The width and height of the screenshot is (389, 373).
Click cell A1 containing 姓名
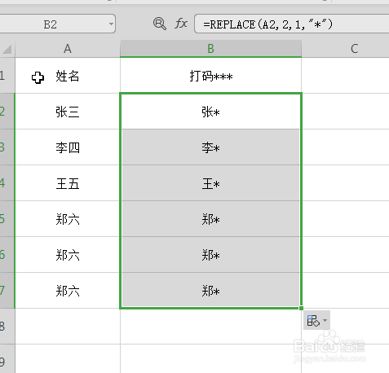68,76
